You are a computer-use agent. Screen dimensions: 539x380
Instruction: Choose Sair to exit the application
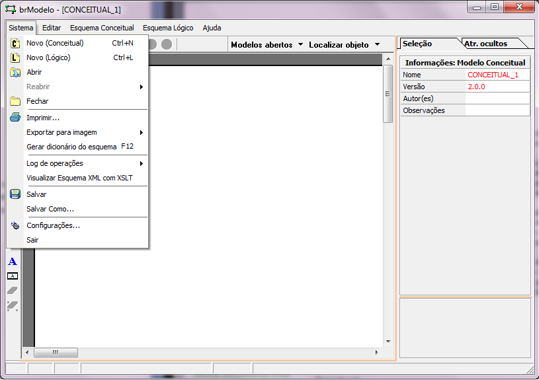point(32,240)
